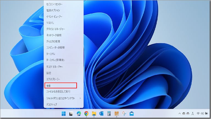The image size is (211, 119).
Task: Open File Explorer folder icon on taskbar
Action: [94, 114]
